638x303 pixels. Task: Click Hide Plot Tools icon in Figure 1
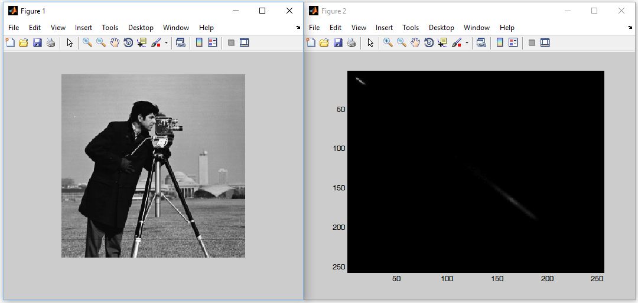[x=231, y=42]
